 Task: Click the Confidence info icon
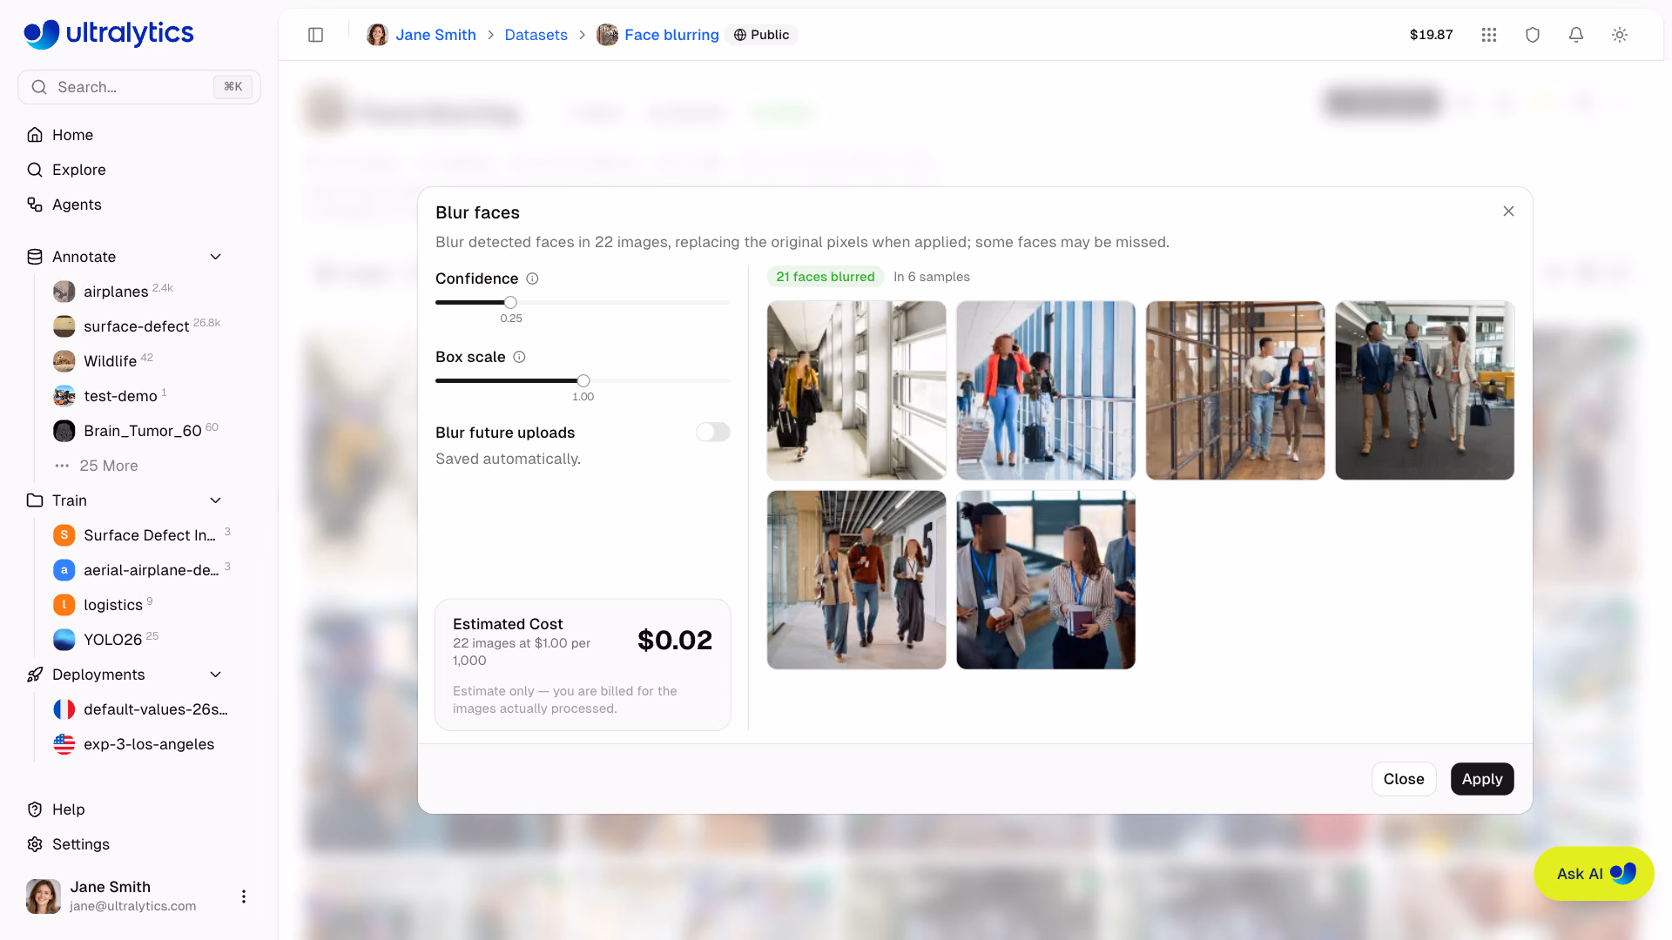pyautogui.click(x=532, y=279)
